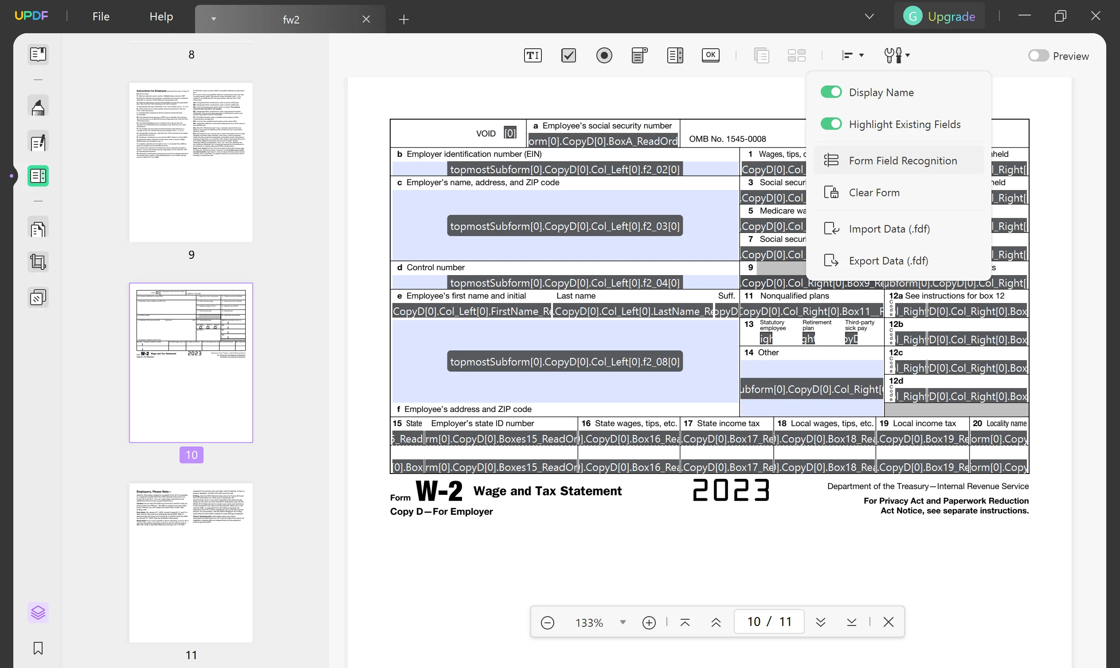Enable the Preview mode toggle
The image size is (1120, 668).
click(1037, 55)
